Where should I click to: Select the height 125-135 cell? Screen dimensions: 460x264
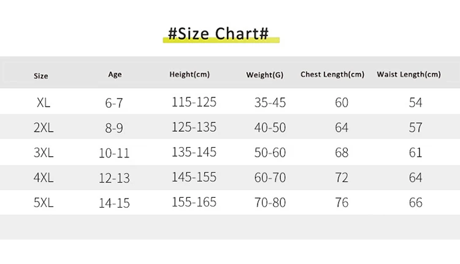[x=194, y=127]
